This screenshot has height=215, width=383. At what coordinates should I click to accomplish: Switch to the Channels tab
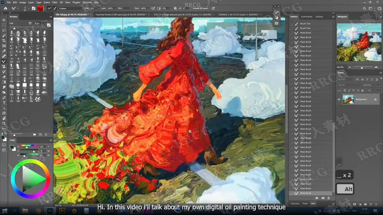(295, 204)
